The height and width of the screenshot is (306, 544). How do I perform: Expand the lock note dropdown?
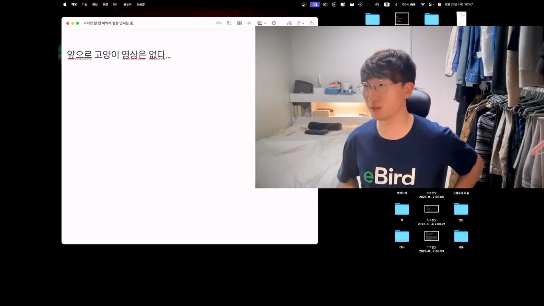[300, 23]
